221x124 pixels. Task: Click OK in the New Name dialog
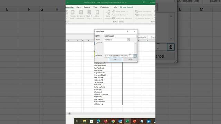coord(115,60)
